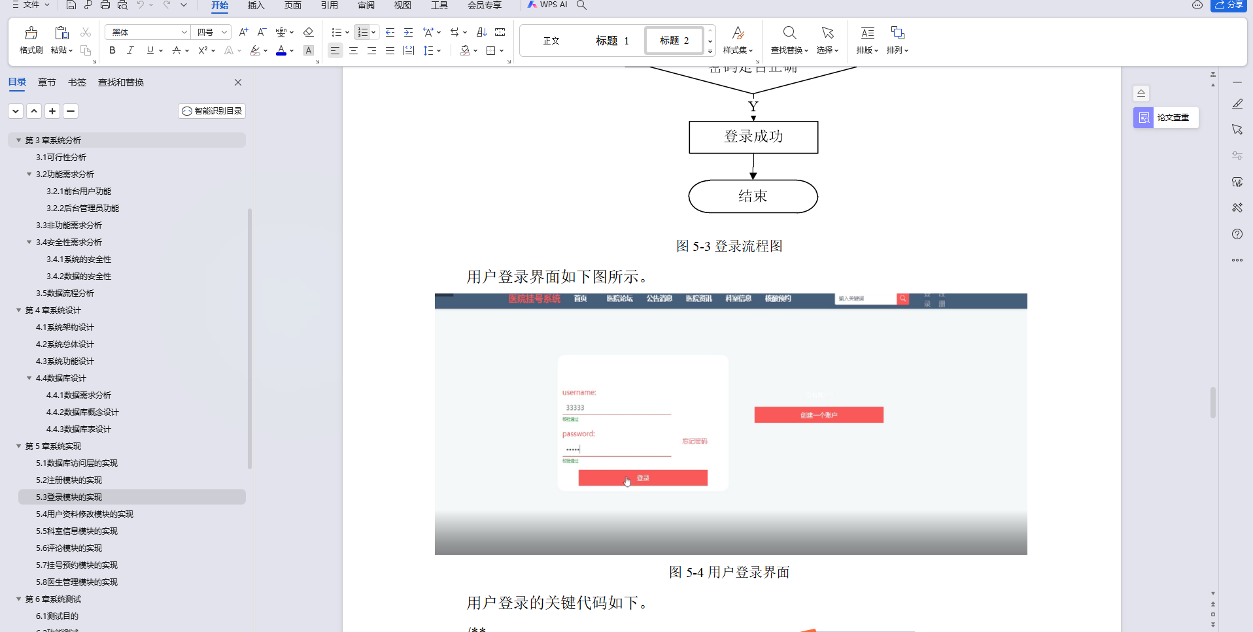Increase font size with A+ icon
The height and width of the screenshot is (632, 1253).
point(243,31)
